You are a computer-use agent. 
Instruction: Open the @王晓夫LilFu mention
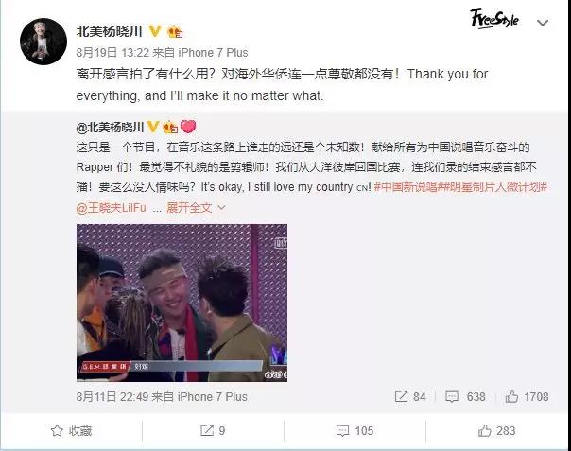[111, 208]
